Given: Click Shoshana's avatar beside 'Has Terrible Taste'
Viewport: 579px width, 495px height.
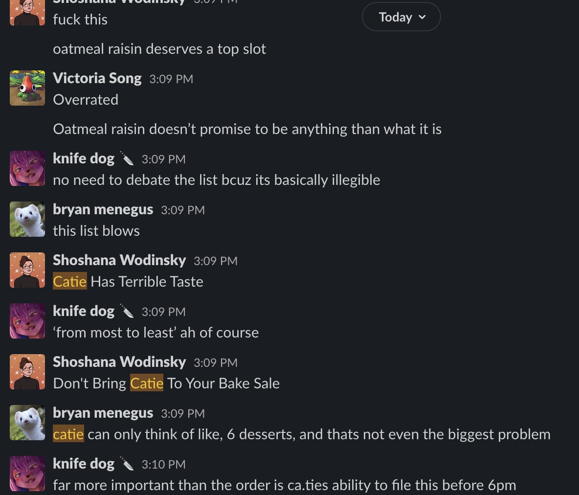Looking at the screenshot, I should [27, 270].
